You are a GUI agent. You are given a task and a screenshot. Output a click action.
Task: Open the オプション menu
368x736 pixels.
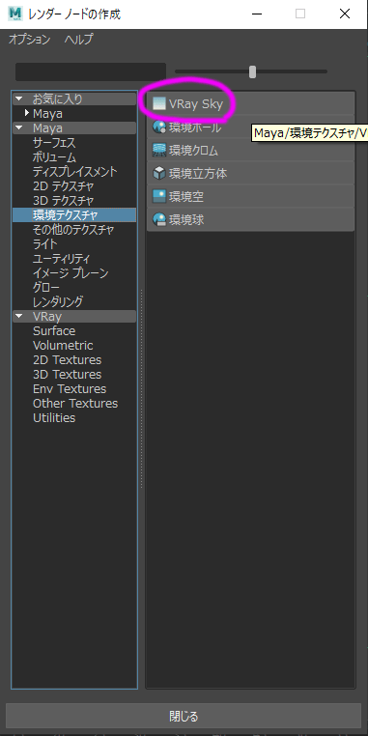point(30,40)
